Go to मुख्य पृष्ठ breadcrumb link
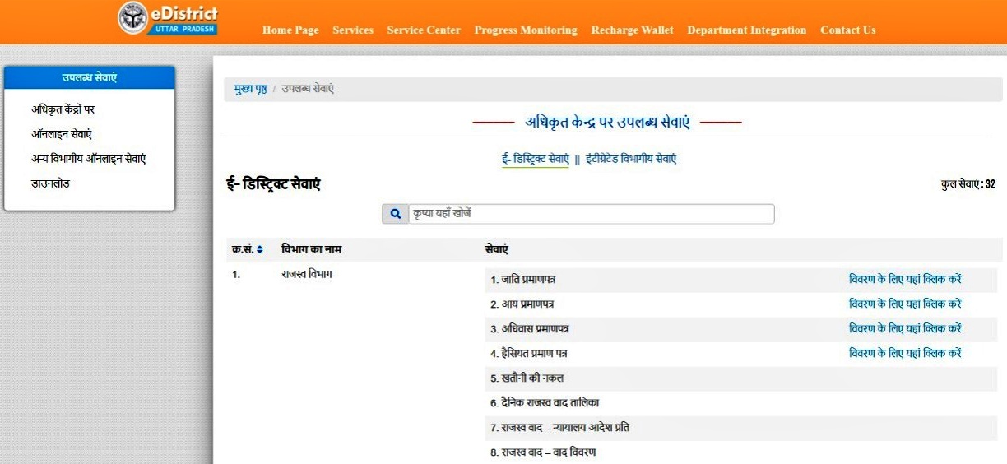Screen dimensions: 1007x464 pos(250,89)
